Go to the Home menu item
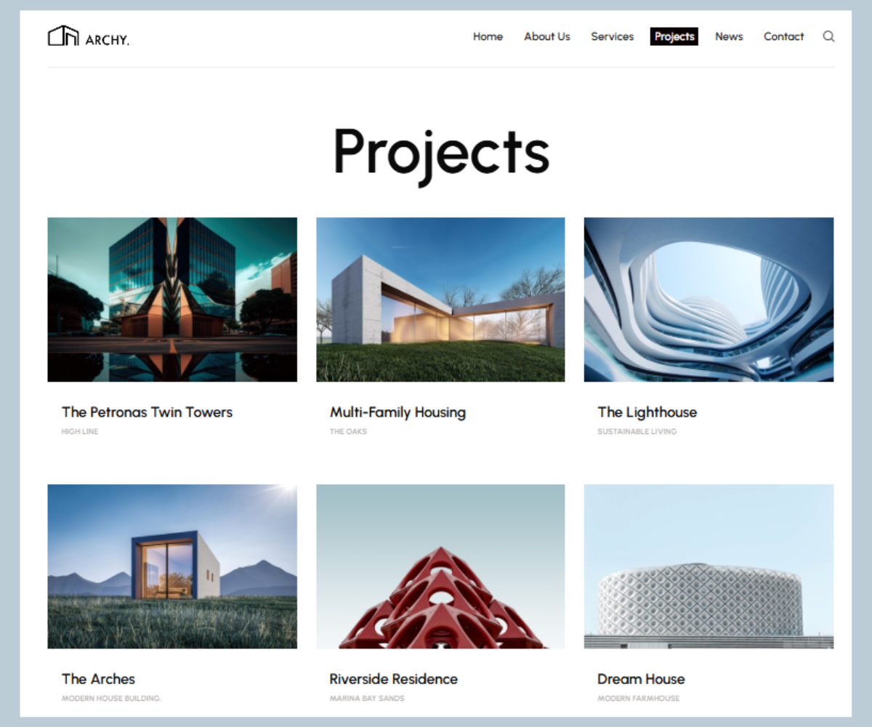The height and width of the screenshot is (727, 872). [x=488, y=36]
